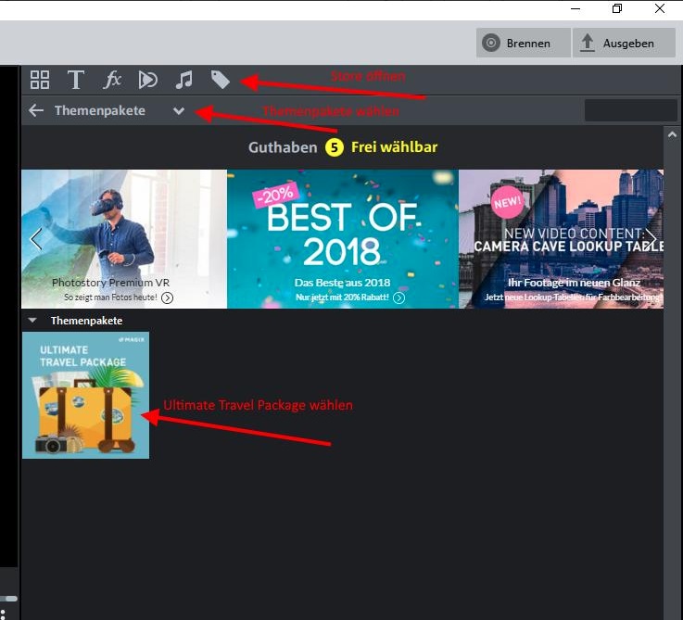Select the Title text tool icon
This screenshot has height=620, width=683.
click(76, 80)
